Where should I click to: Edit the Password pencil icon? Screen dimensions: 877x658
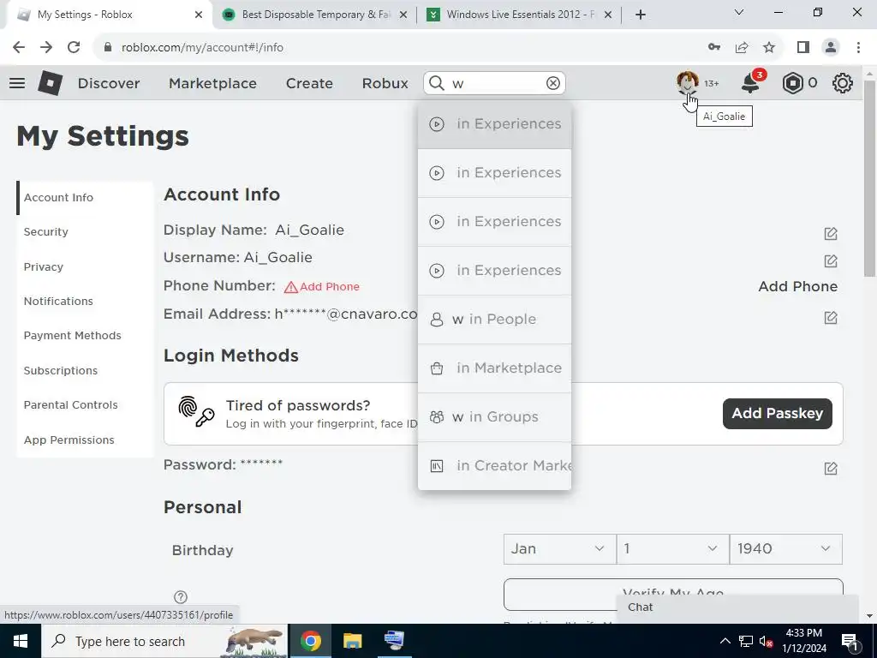831,469
